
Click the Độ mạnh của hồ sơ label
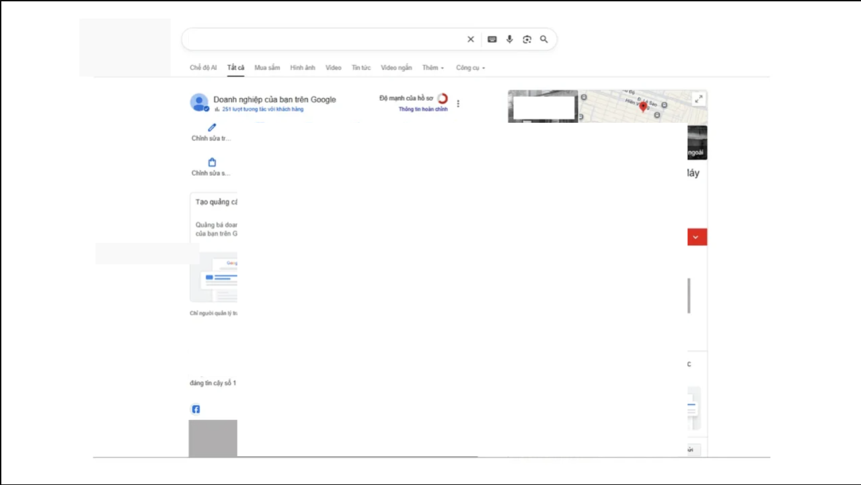(406, 98)
